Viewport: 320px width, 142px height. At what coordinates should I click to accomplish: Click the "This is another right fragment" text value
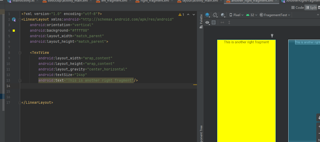click(100, 80)
